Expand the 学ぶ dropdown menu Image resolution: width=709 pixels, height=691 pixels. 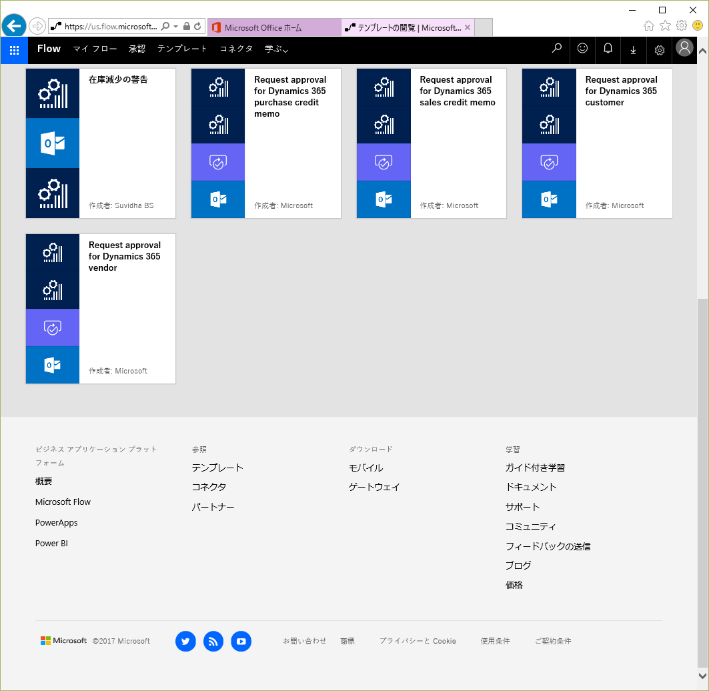coord(276,49)
